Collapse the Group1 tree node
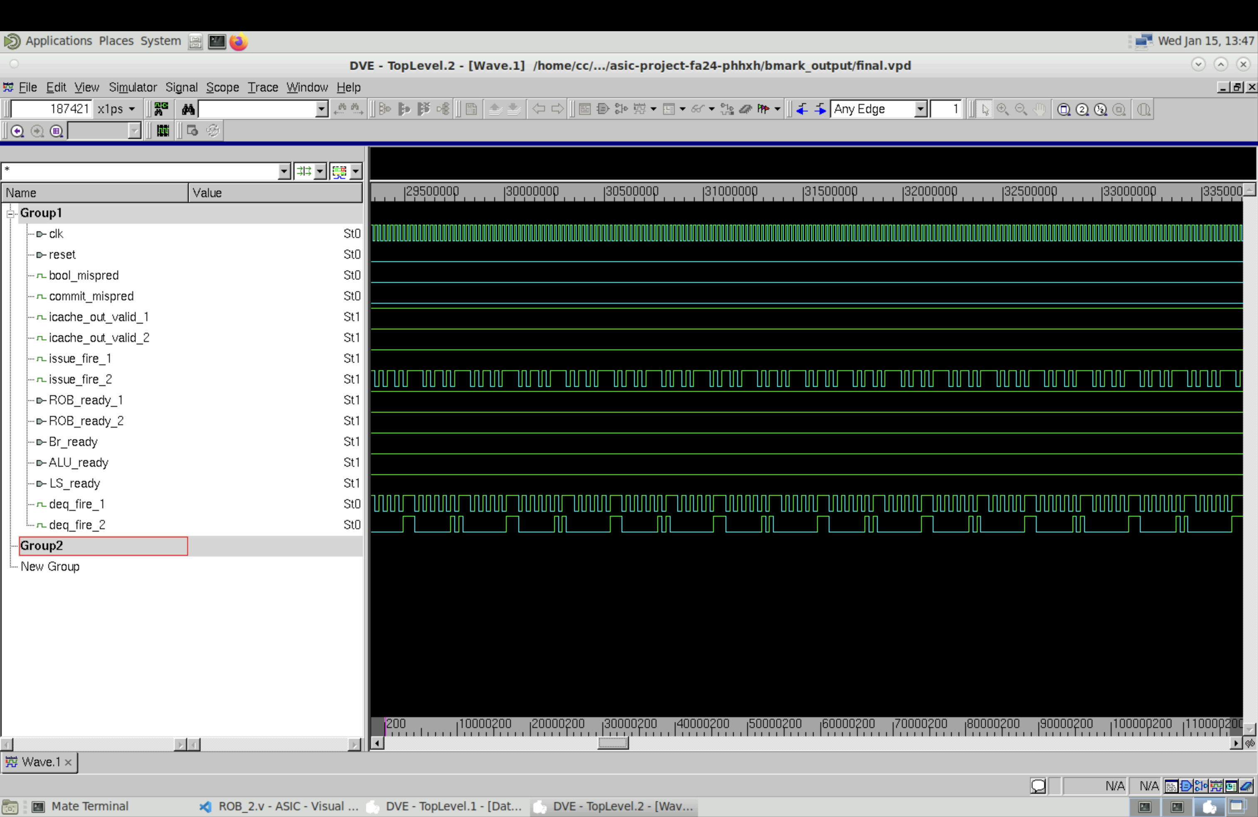The height and width of the screenshot is (817, 1258). coord(10,213)
